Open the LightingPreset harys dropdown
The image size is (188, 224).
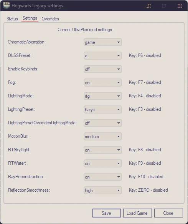point(103,110)
